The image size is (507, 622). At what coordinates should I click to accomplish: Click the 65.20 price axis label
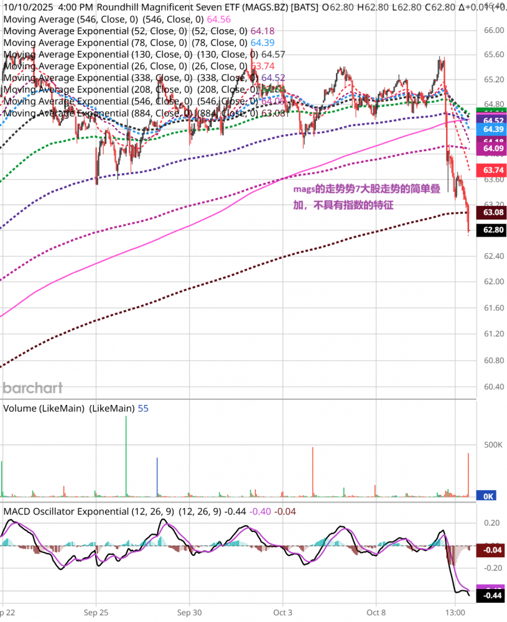click(494, 80)
